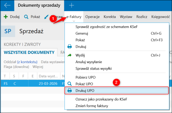Switch to WSZYSTKIE DOKUMENTY tab
The width and height of the screenshot is (172, 113).
(29, 52)
